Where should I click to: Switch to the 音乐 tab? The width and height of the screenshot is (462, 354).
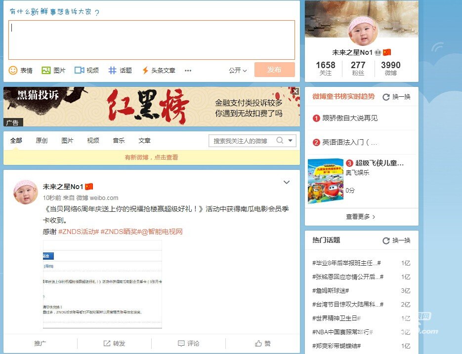119,141
